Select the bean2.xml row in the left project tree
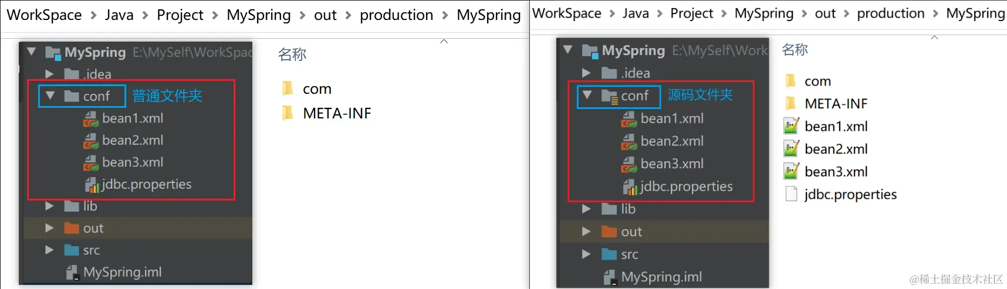Image resolution: width=1007 pixels, height=289 pixels. (x=138, y=141)
